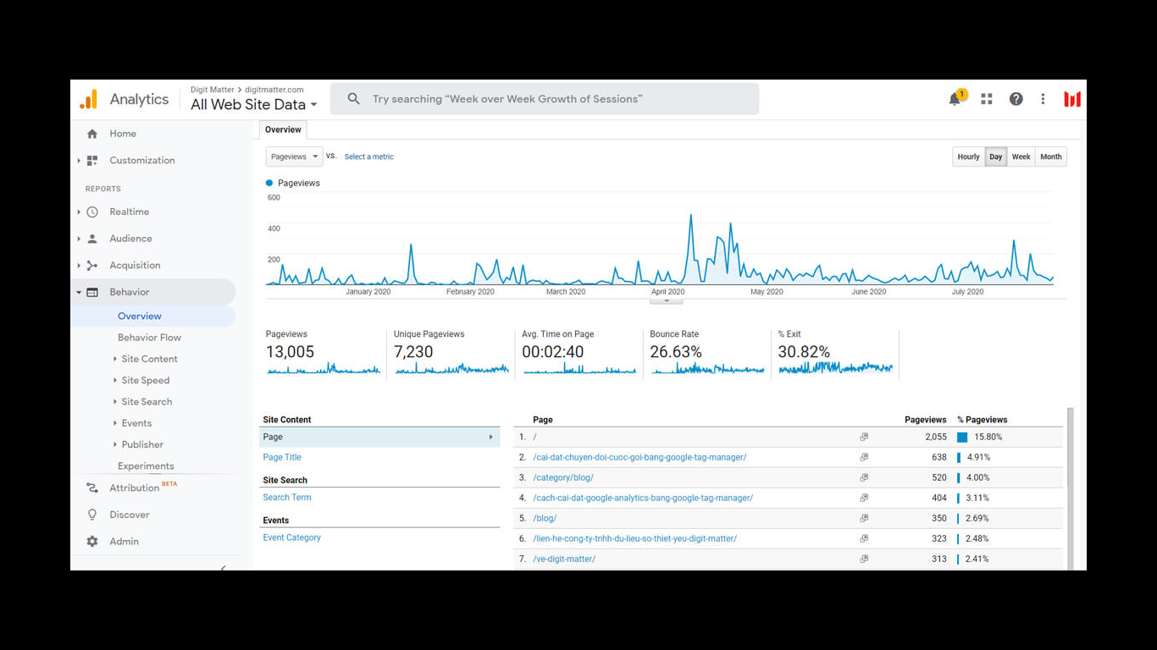Image resolution: width=1157 pixels, height=650 pixels.
Task: Switch graph to Month view
Action: (x=1051, y=157)
